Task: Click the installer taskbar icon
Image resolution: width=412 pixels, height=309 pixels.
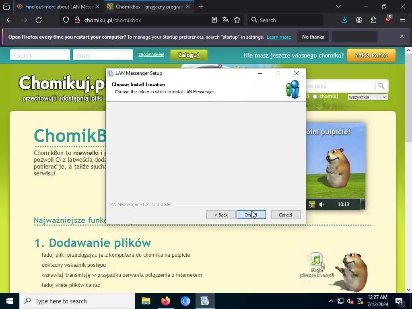Action: point(205,301)
